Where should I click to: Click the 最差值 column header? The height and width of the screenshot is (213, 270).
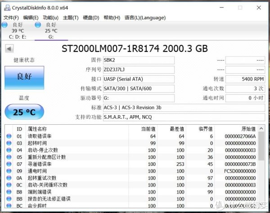coord(171,129)
